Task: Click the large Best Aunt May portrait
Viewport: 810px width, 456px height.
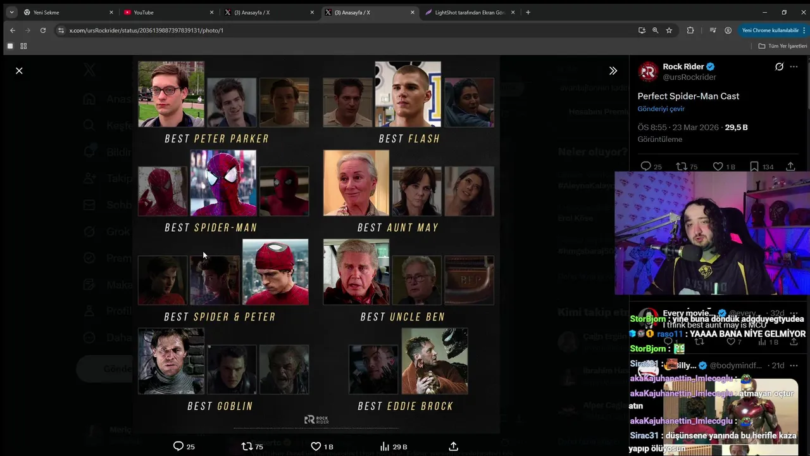Action: [356, 183]
